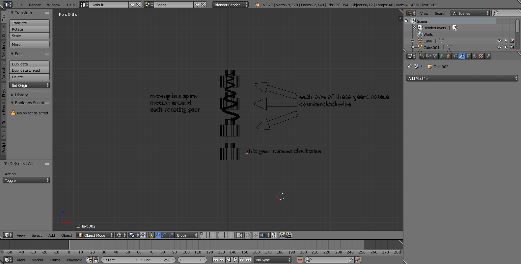
Task: Play animation in reverse
Action: [229, 260]
